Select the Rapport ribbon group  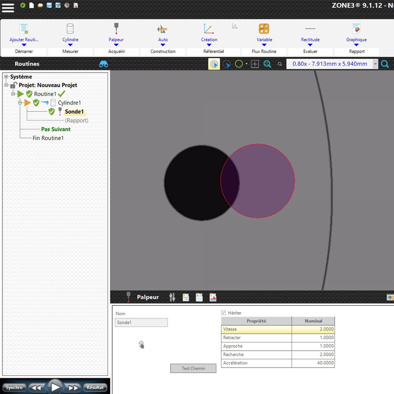click(x=357, y=51)
